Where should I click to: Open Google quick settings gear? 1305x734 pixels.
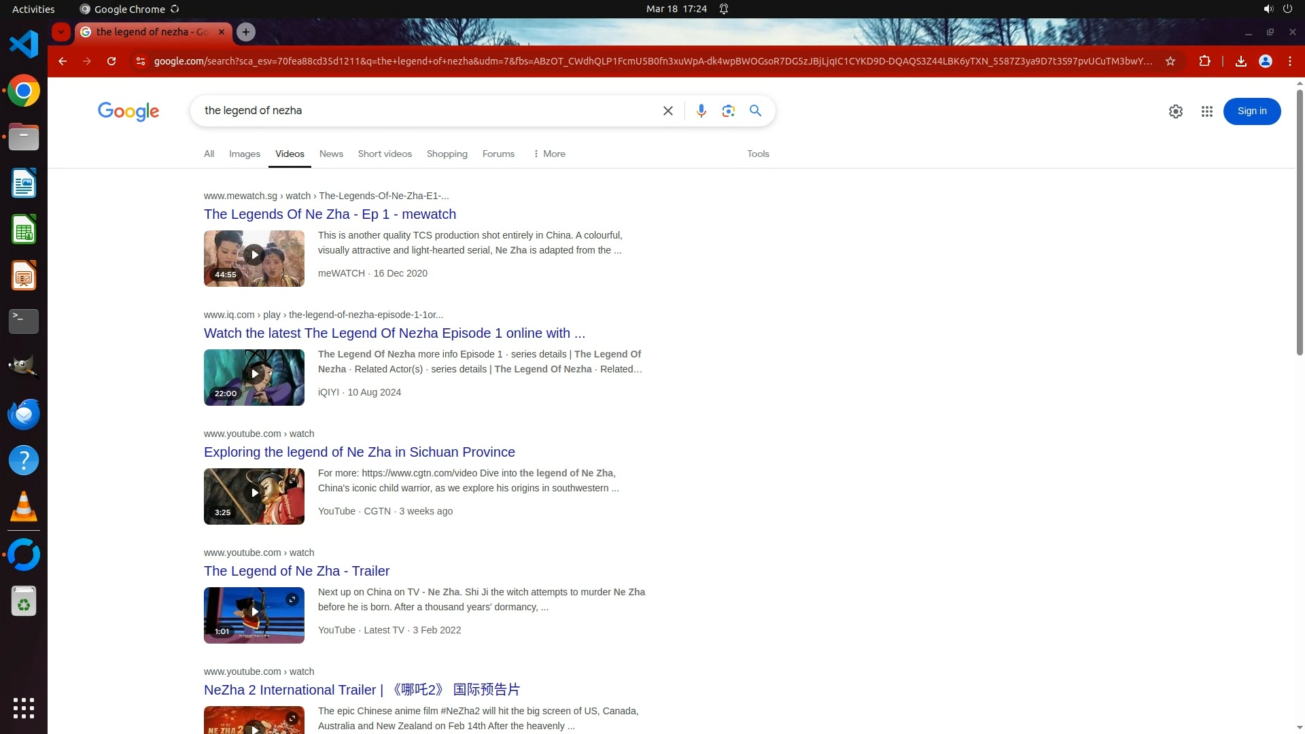(x=1175, y=111)
